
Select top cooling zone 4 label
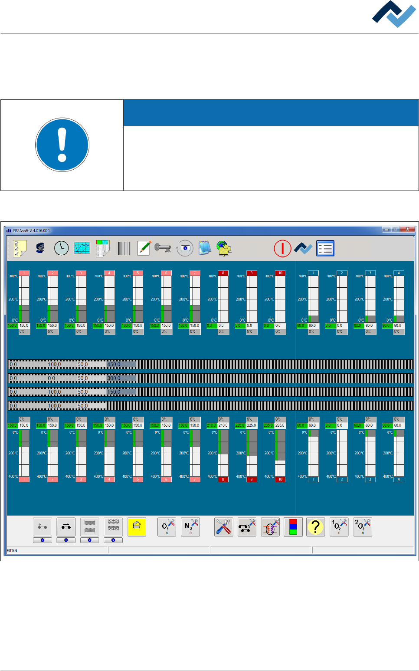[399, 273]
